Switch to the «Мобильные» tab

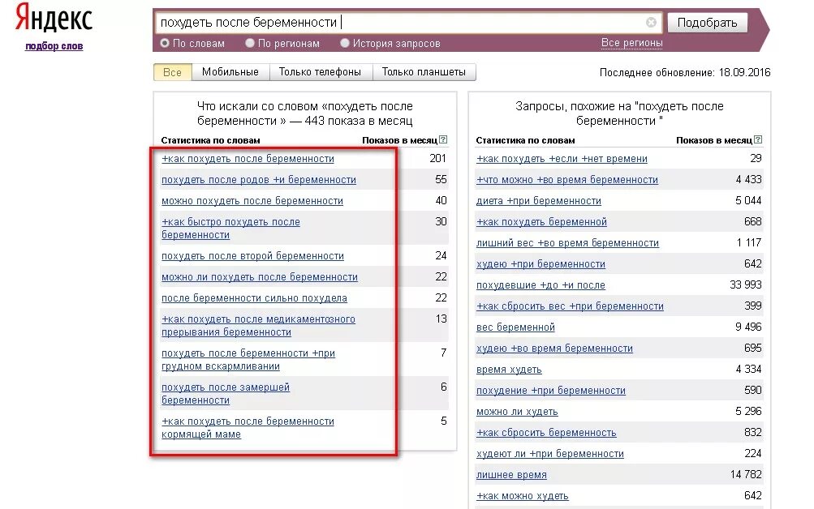(230, 72)
